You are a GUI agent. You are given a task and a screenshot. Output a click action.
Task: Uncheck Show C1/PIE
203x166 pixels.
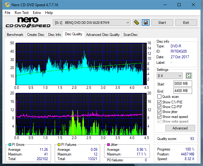(x=159, y=102)
